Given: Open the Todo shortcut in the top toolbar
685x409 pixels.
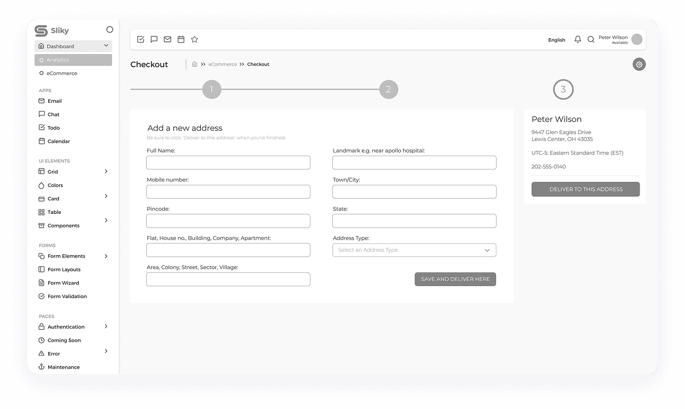Looking at the screenshot, I should tap(141, 39).
